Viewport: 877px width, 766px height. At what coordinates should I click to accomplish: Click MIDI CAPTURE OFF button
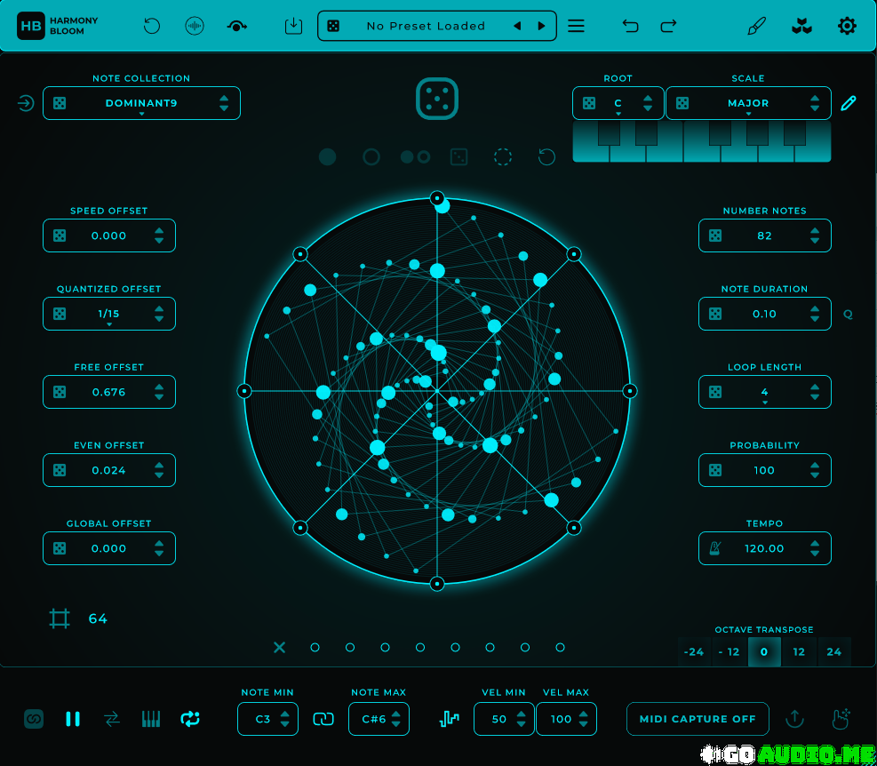[x=698, y=719]
